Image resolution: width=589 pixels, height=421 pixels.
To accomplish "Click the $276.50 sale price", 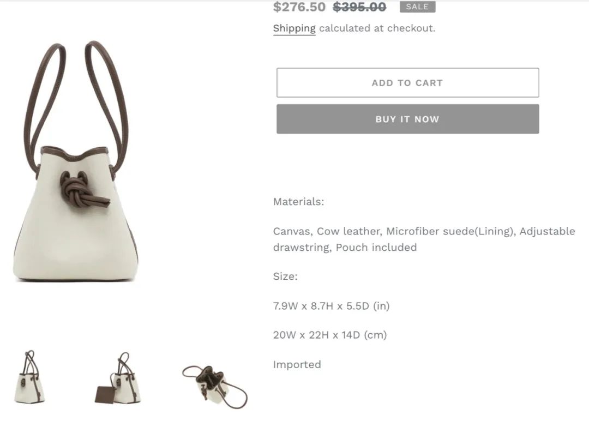I will click(x=299, y=7).
